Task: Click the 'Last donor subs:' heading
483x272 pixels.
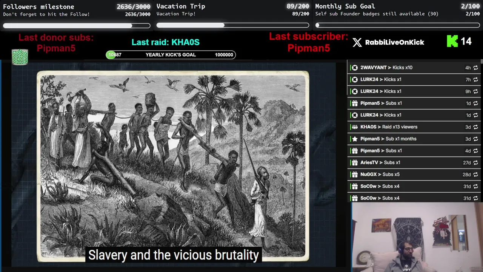Action: pos(56,37)
